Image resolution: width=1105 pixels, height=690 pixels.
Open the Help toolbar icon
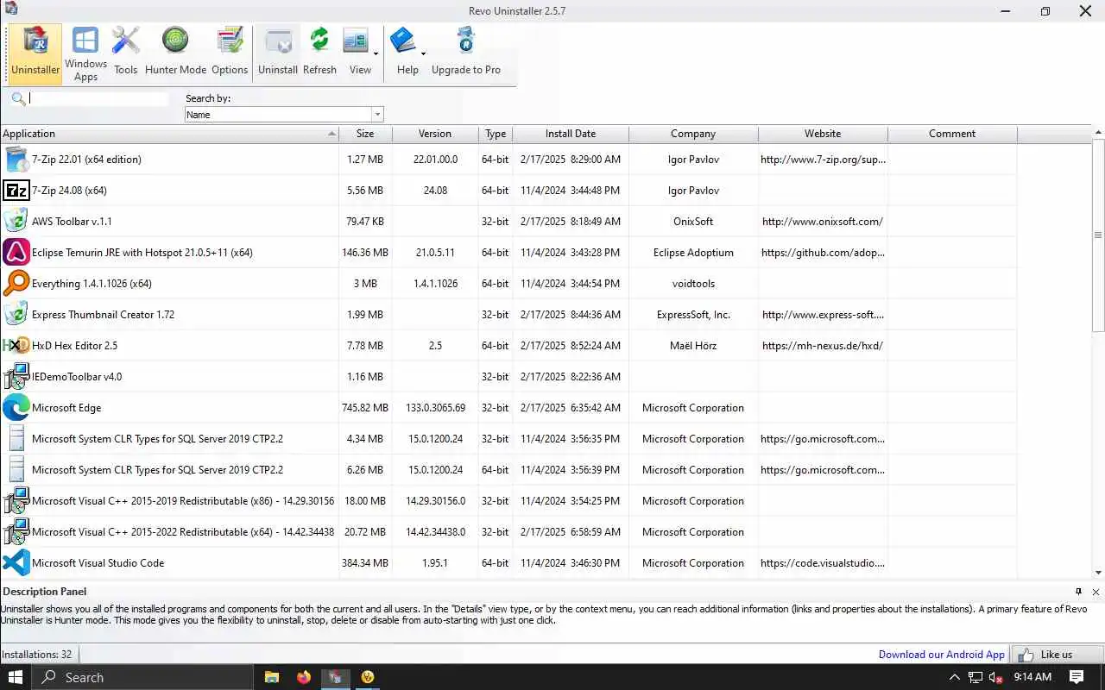405,53
